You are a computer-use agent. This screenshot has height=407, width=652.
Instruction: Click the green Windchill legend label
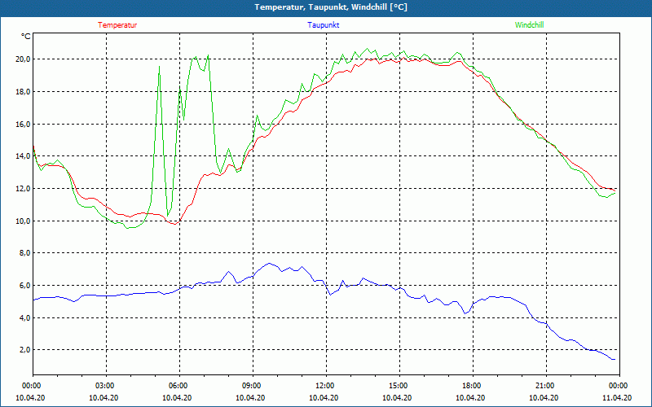[529, 25]
